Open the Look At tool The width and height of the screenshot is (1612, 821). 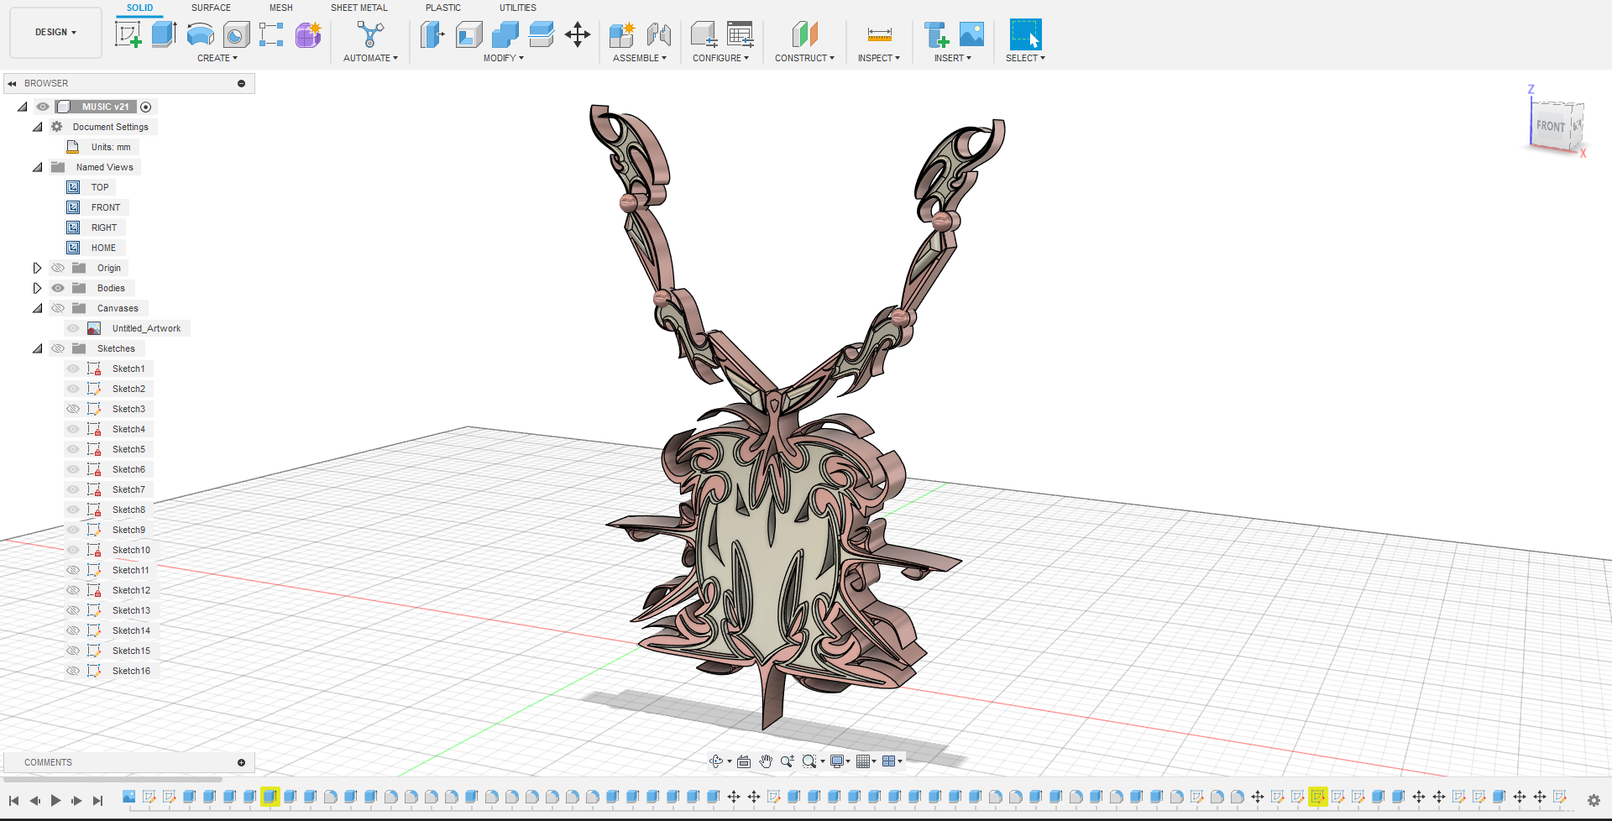click(744, 761)
